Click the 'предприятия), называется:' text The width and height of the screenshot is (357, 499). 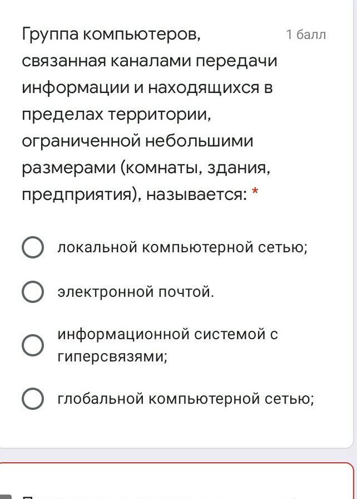[x=134, y=194]
